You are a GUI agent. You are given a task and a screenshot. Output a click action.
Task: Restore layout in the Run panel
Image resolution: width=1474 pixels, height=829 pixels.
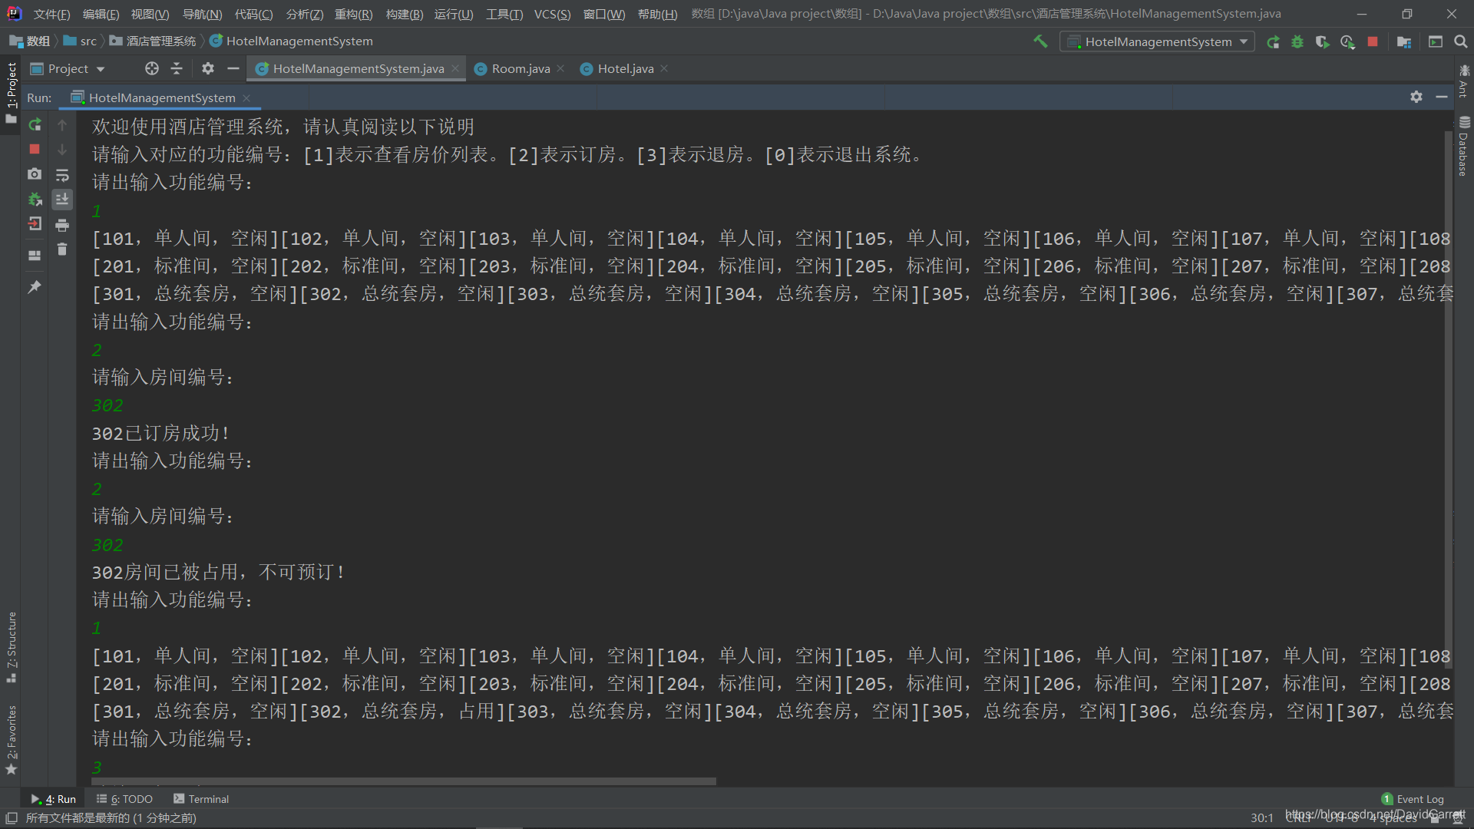35,255
